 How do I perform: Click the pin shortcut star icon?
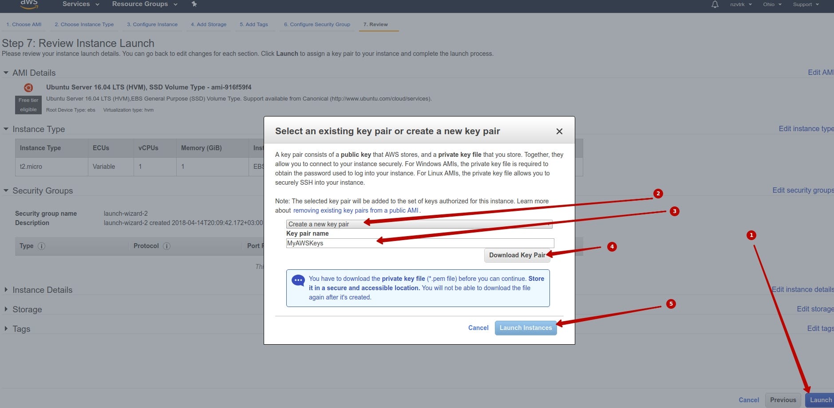[x=194, y=4]
